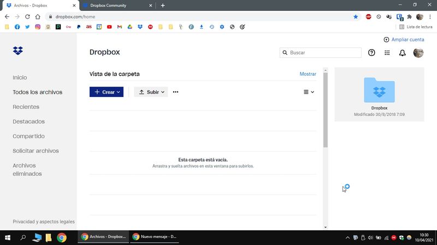Select Todos los archivos in sidebar

click(x=37, y=92)
